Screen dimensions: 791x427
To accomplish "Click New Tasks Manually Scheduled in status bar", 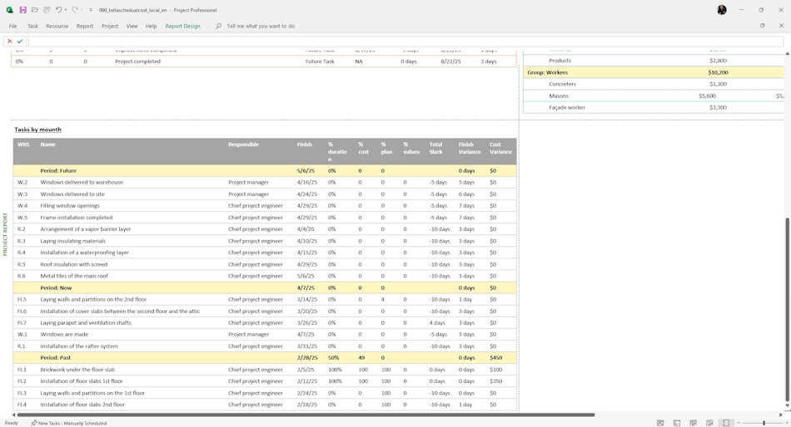I will (x=68, y=423).
